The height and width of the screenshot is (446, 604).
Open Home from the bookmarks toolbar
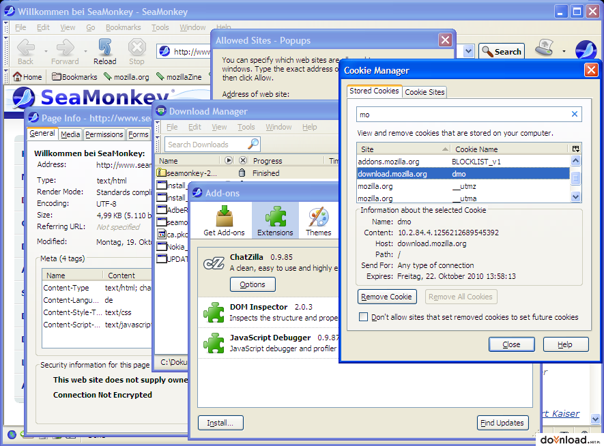pos(27,77)
